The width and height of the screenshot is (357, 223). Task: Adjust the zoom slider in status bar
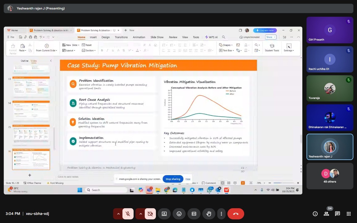[x=281, y=183]
